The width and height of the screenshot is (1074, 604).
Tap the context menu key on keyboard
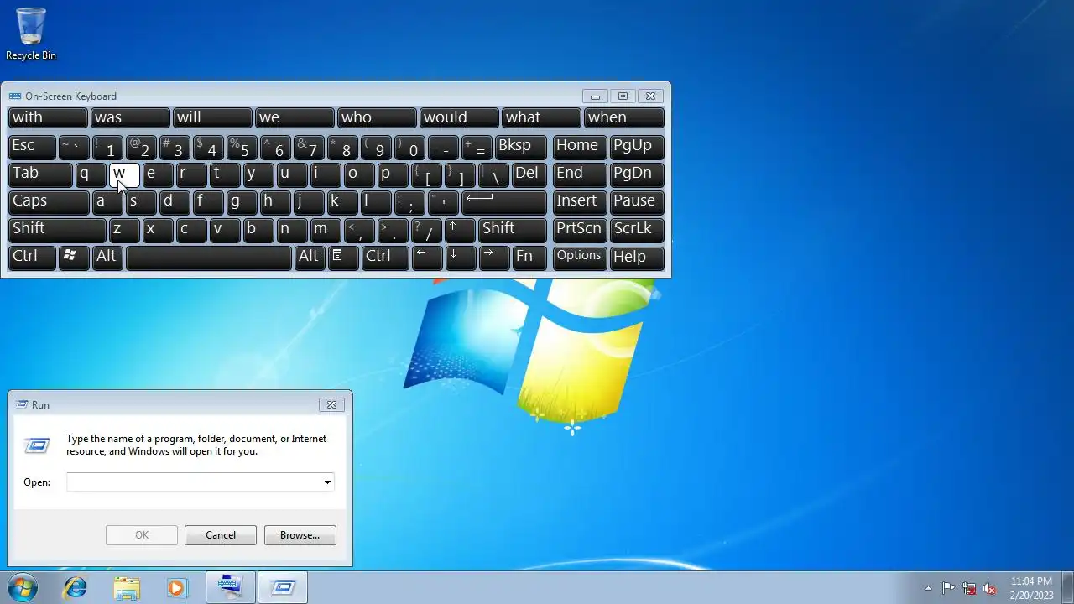342,257
